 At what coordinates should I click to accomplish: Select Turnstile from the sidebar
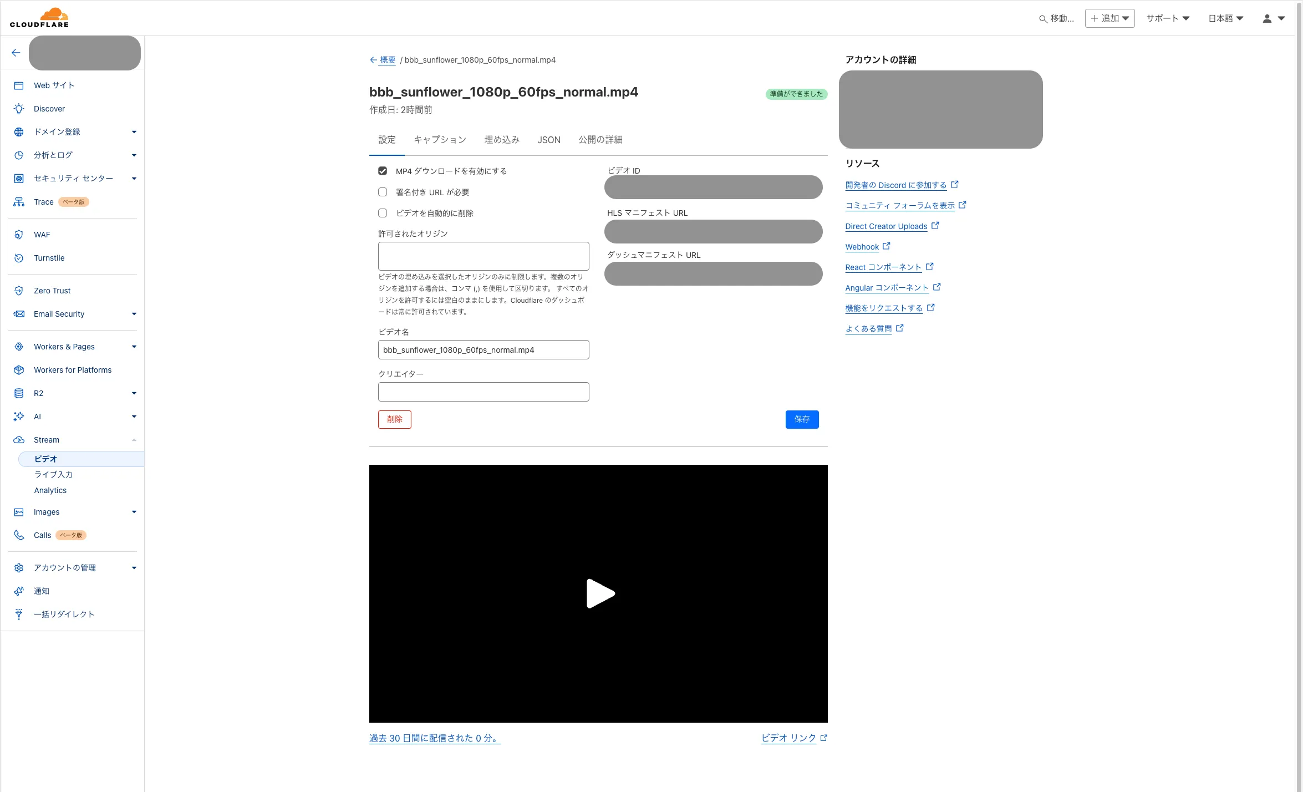tap(49, 257)
